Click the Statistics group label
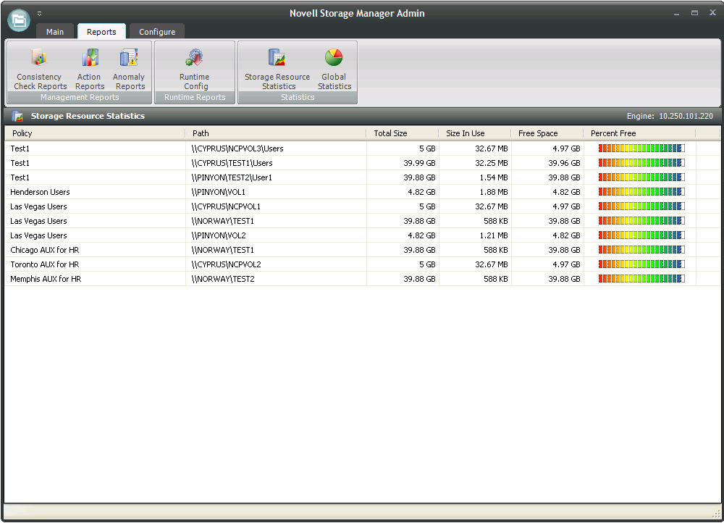The image size is (724, 523). (298, 97)
